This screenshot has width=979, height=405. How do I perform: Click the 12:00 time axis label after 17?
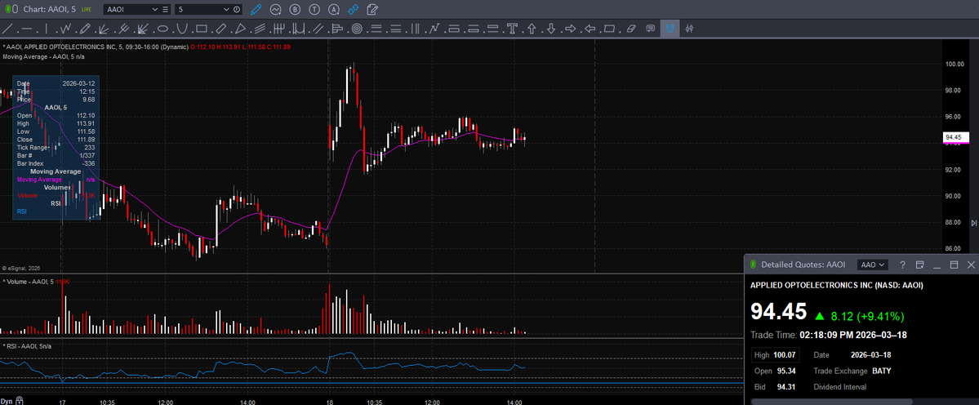[x=166, y=402]
